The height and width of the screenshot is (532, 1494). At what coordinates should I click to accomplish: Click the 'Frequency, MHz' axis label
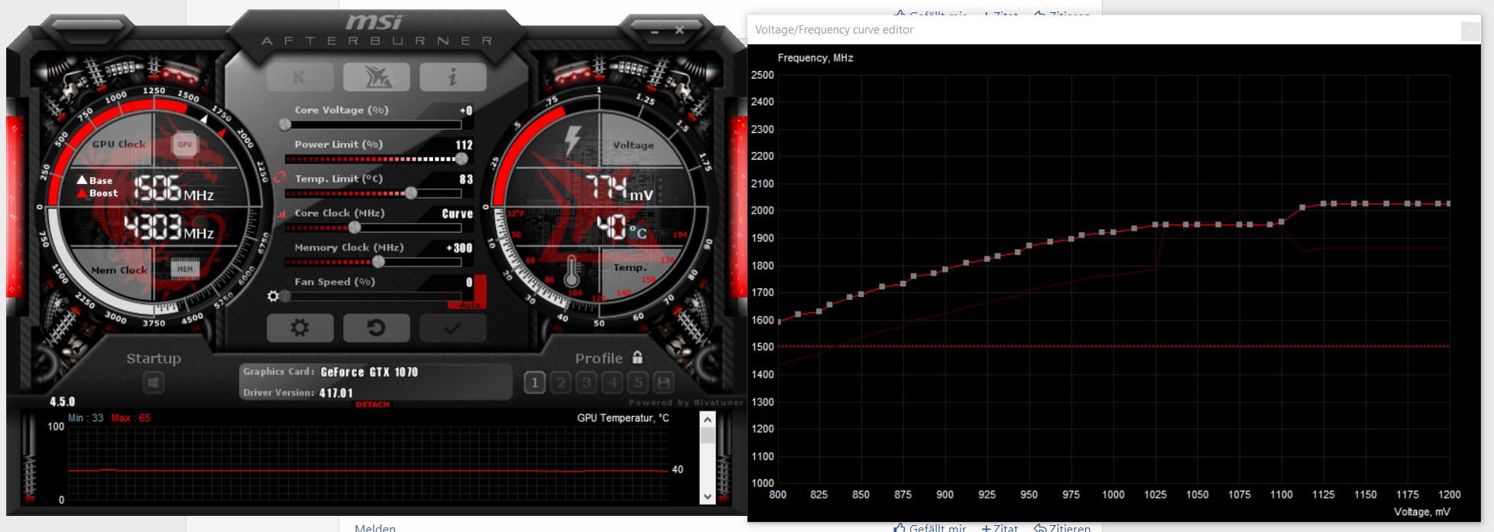[x=815, y=58]
